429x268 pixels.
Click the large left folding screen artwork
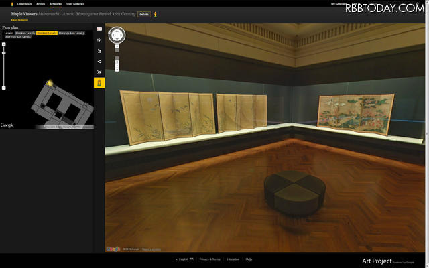point(168,117)
